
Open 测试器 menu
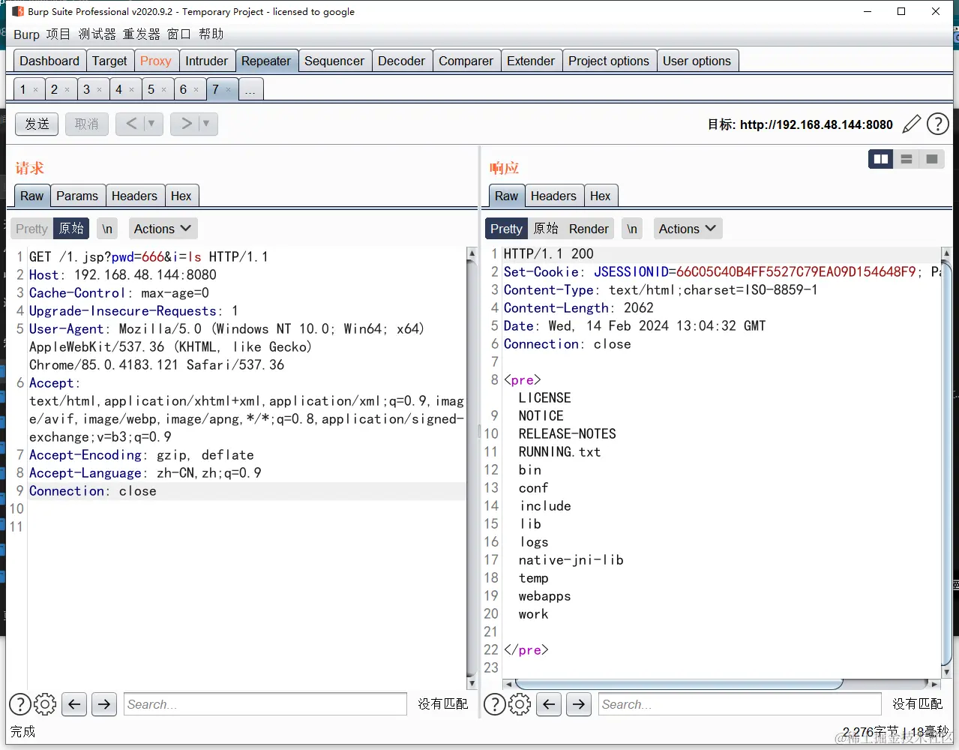pos(97,34)
